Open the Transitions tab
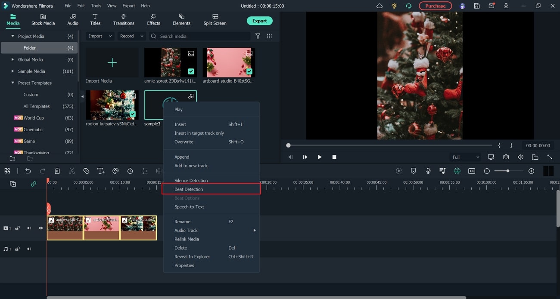This screenshot has width=560, height=299. point(124,20)
